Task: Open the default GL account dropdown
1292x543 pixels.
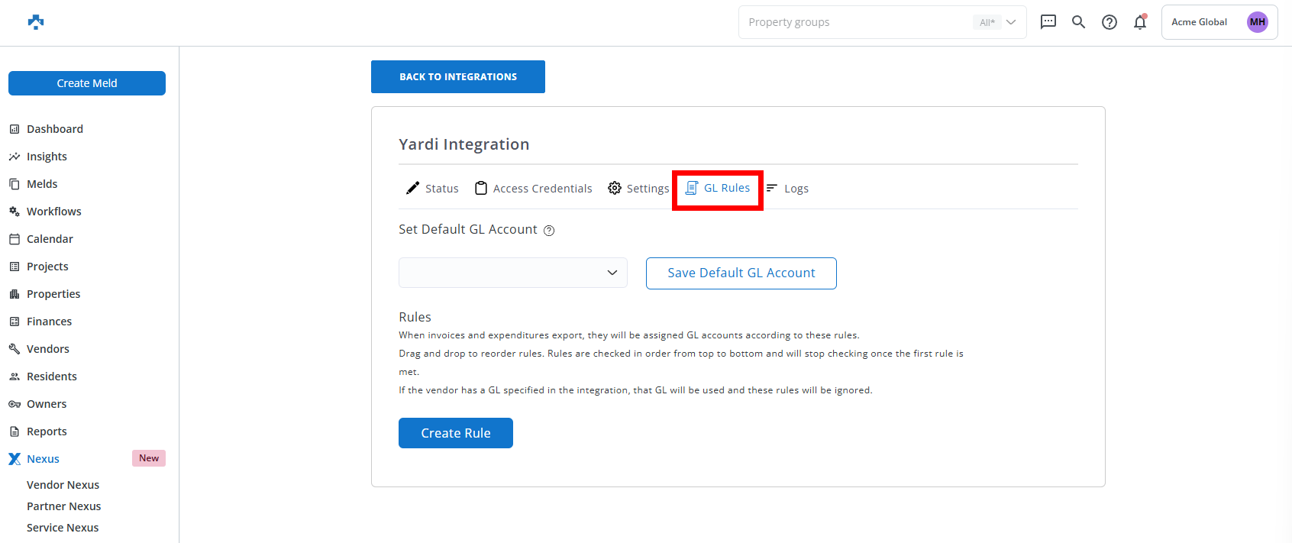Action: pyautogui.click(x=512, y=273)
